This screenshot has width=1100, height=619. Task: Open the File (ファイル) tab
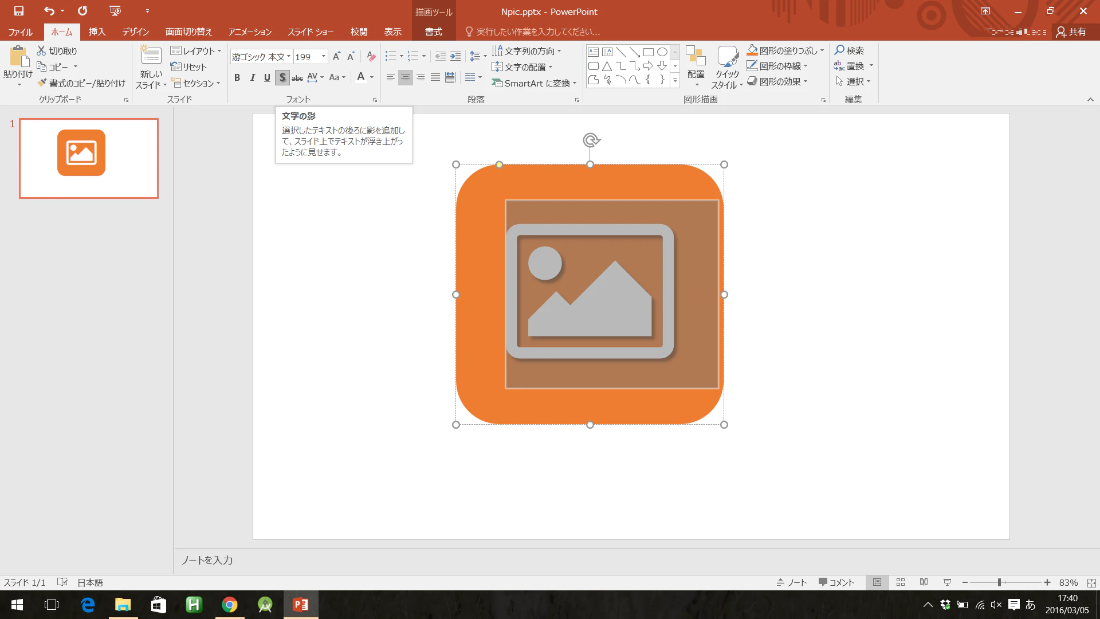21,32
